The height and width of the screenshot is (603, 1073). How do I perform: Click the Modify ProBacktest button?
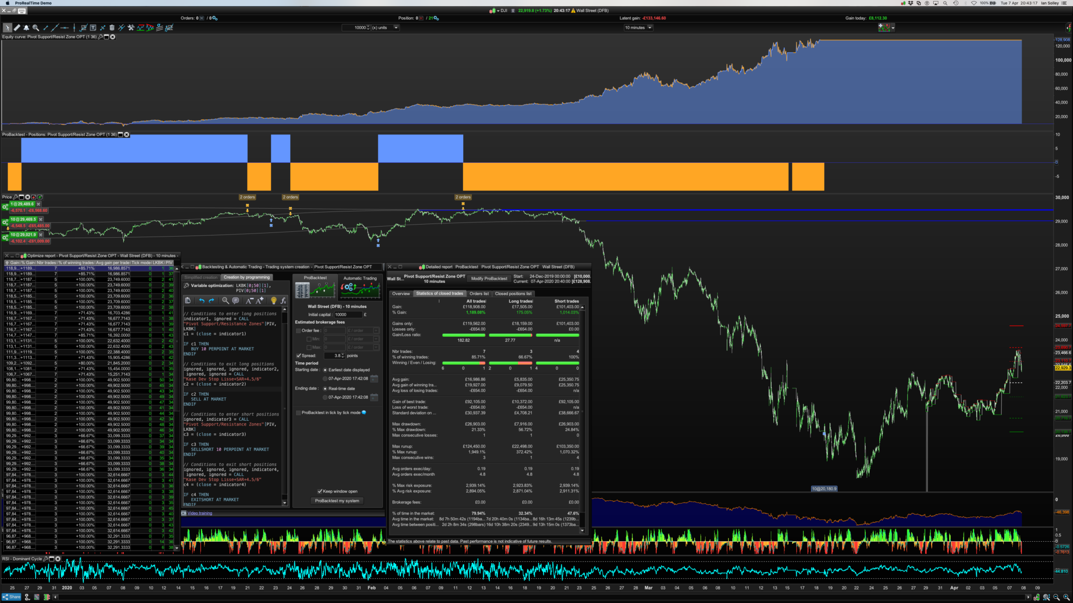click(489, 278)
